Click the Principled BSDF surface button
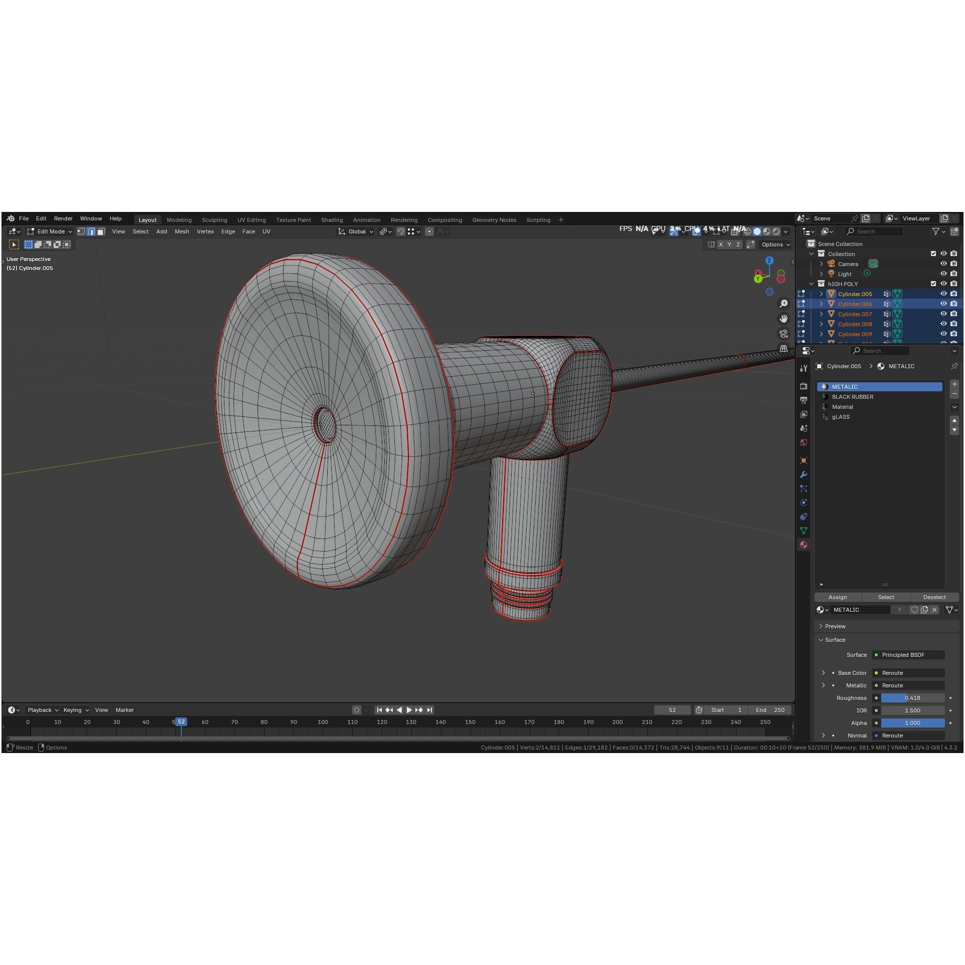 pyautogui.click(x=908, y=655)
